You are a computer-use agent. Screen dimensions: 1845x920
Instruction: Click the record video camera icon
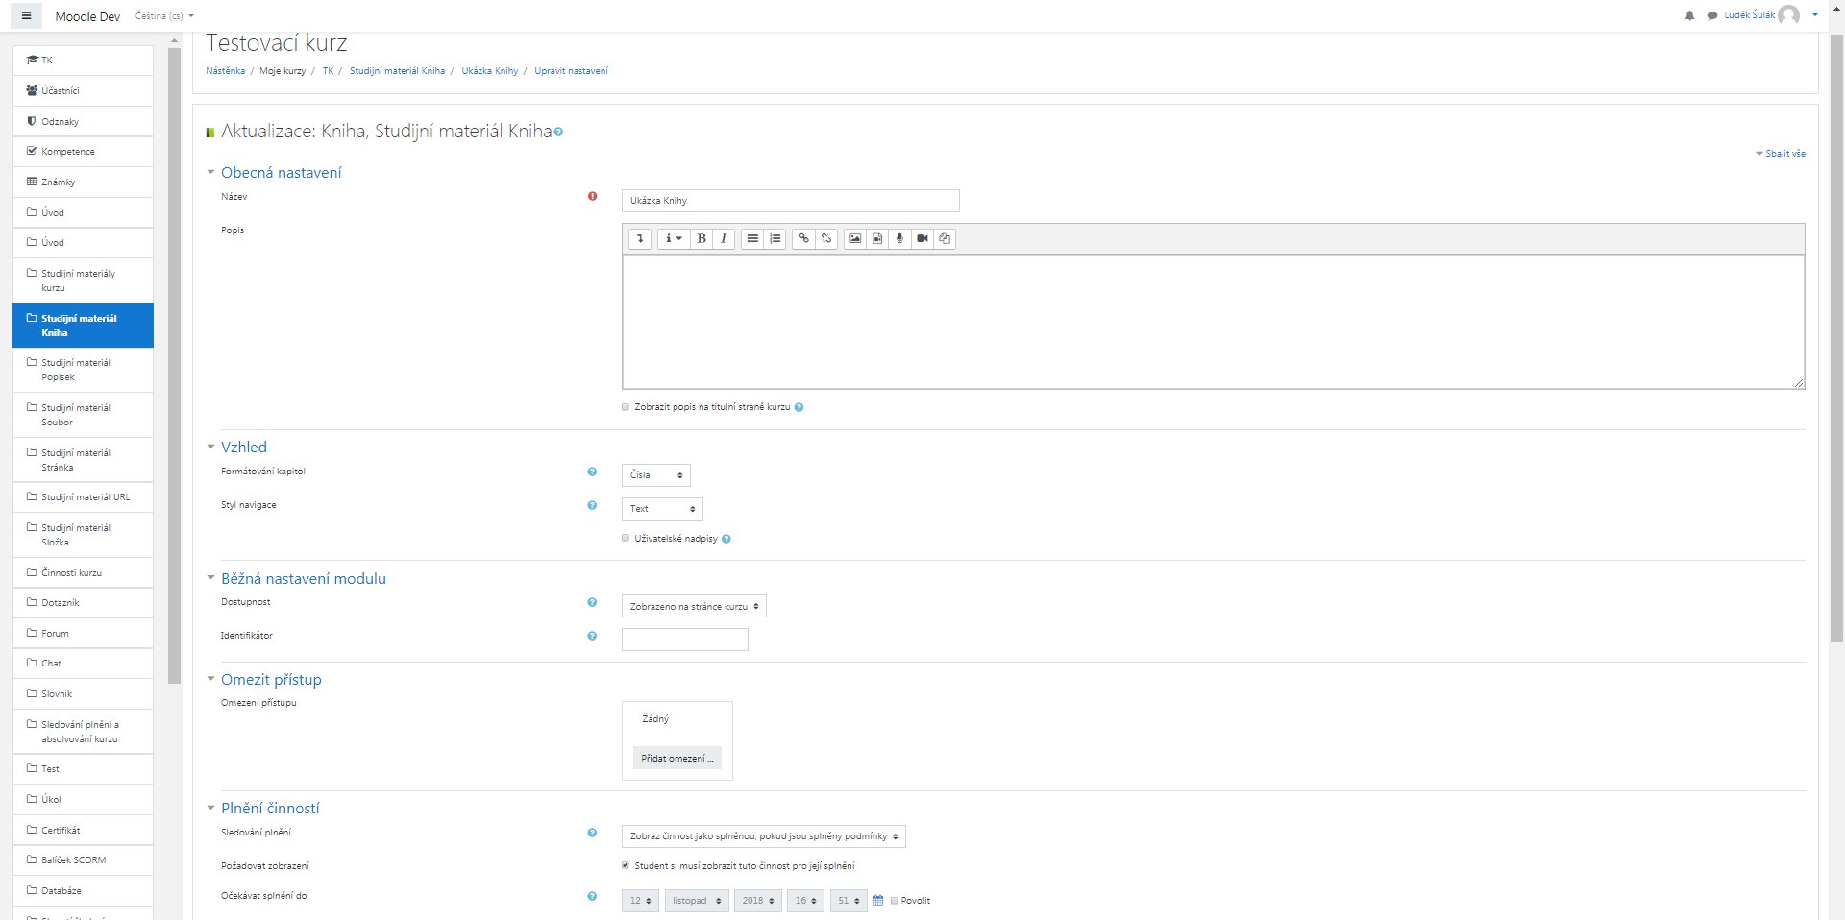[x=922, y=239]
